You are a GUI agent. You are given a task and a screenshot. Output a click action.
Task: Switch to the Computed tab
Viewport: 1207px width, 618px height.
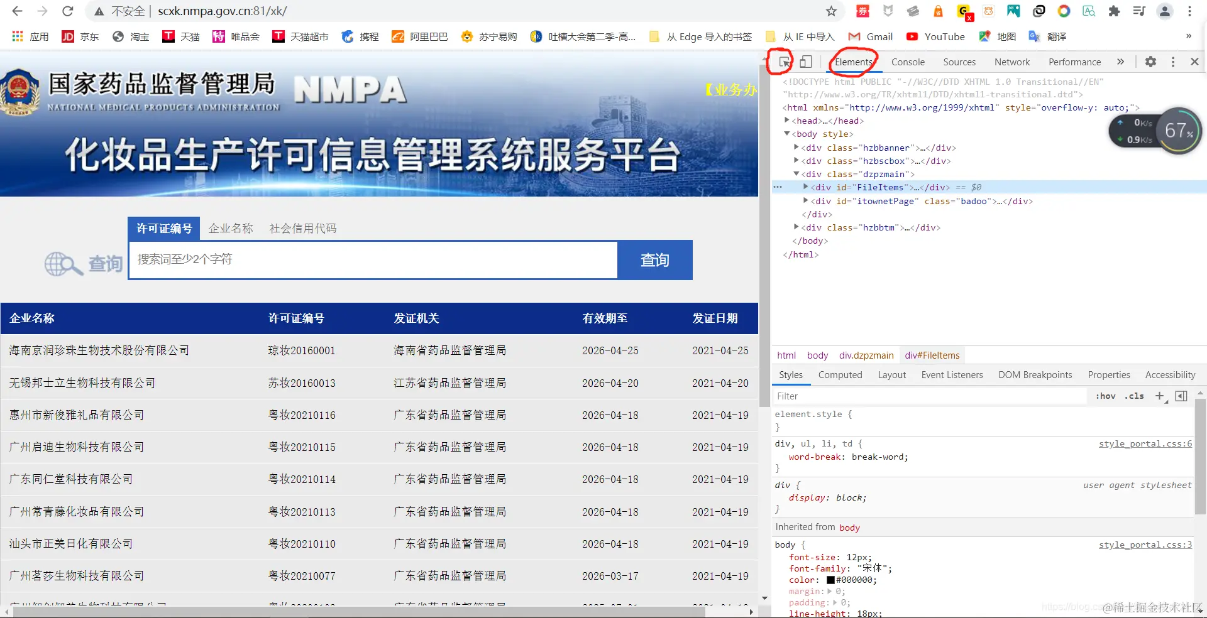[x=840, y=375]
